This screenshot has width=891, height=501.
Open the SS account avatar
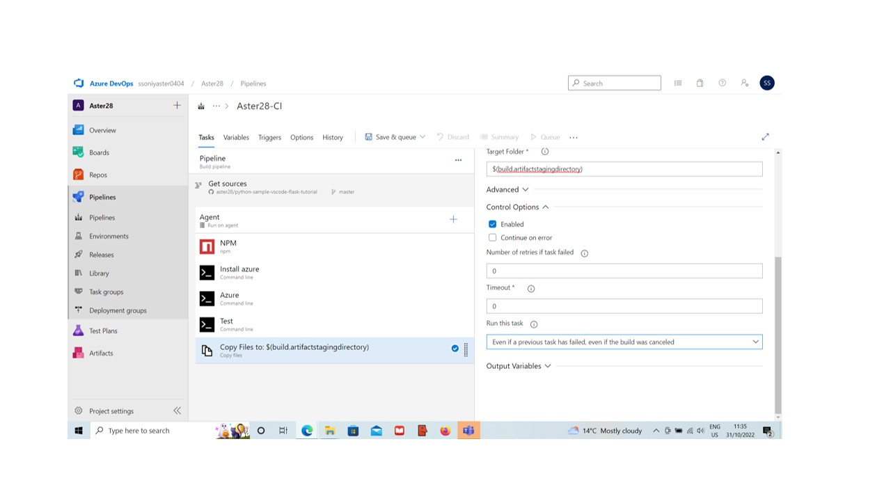(766, 83)
